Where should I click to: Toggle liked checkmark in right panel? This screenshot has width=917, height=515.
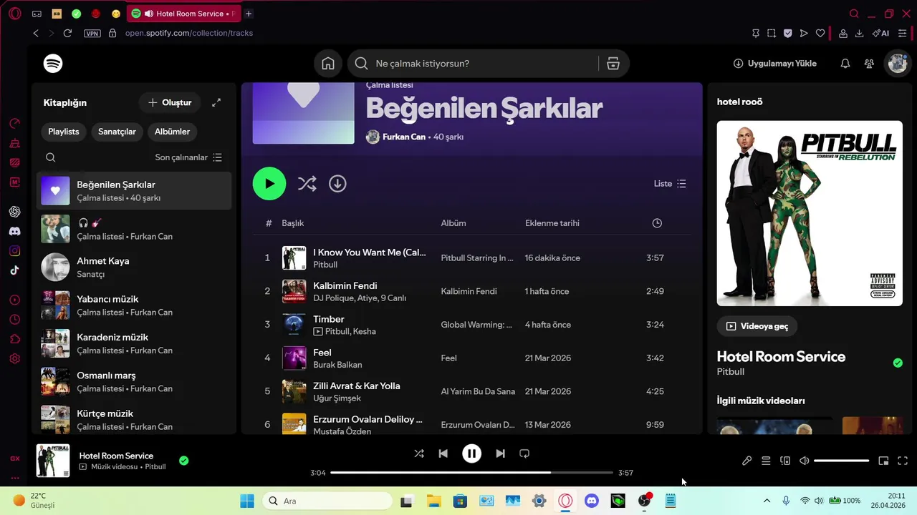(898, 363)
